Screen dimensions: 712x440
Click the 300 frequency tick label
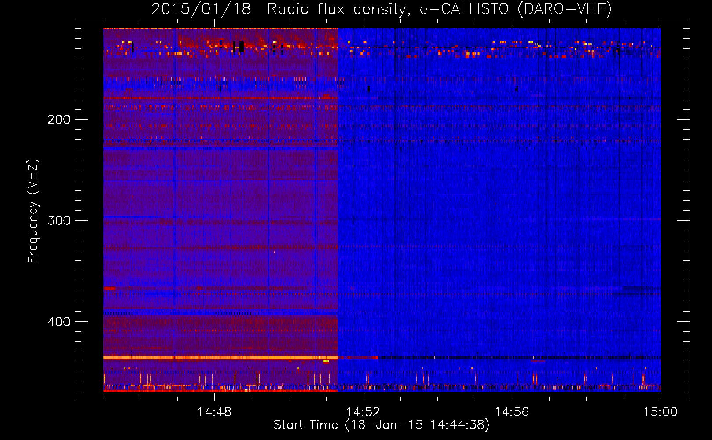59,220
